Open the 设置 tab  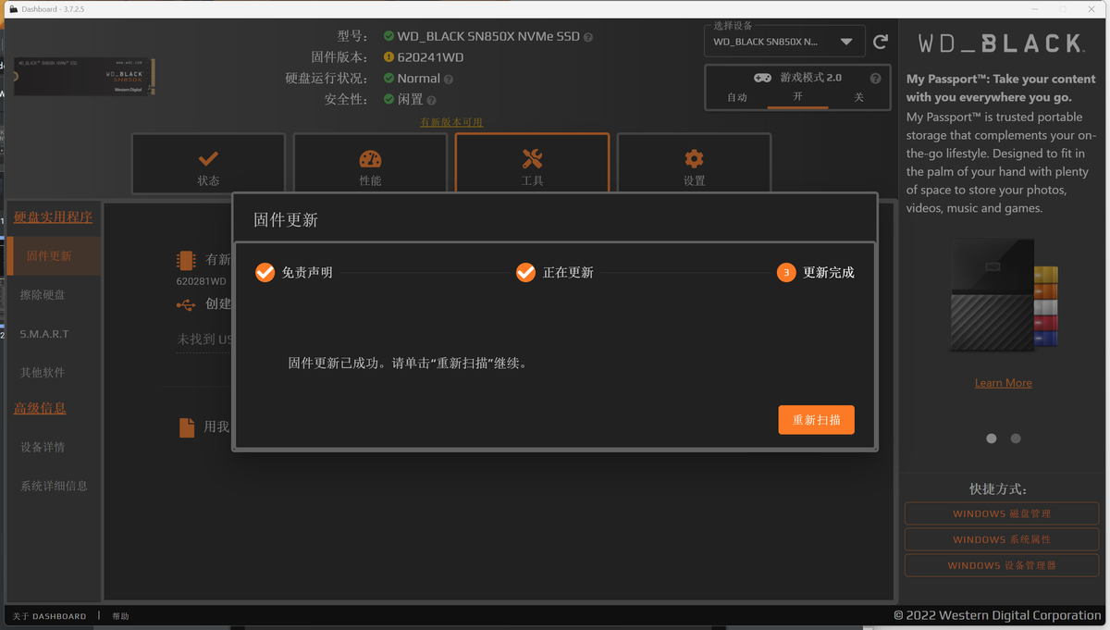(x=694, y=164)
